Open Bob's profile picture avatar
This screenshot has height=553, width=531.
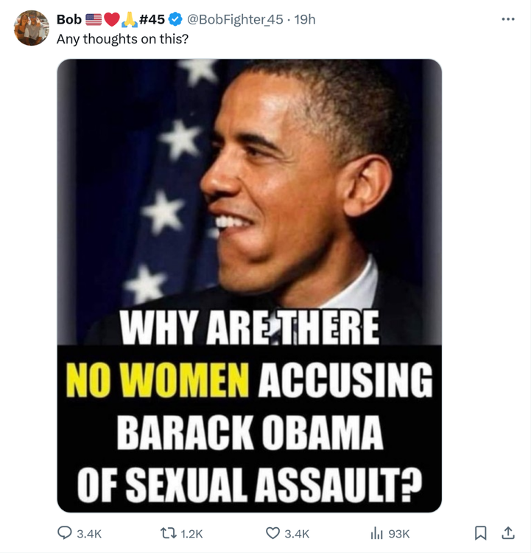(x=32, y=28)
